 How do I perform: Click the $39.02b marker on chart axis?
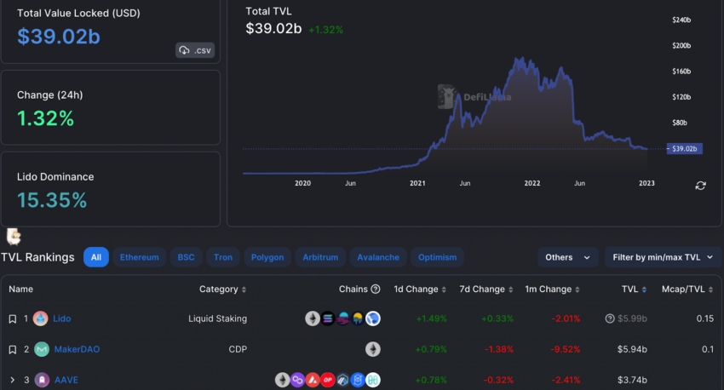[x=685, y=149]
